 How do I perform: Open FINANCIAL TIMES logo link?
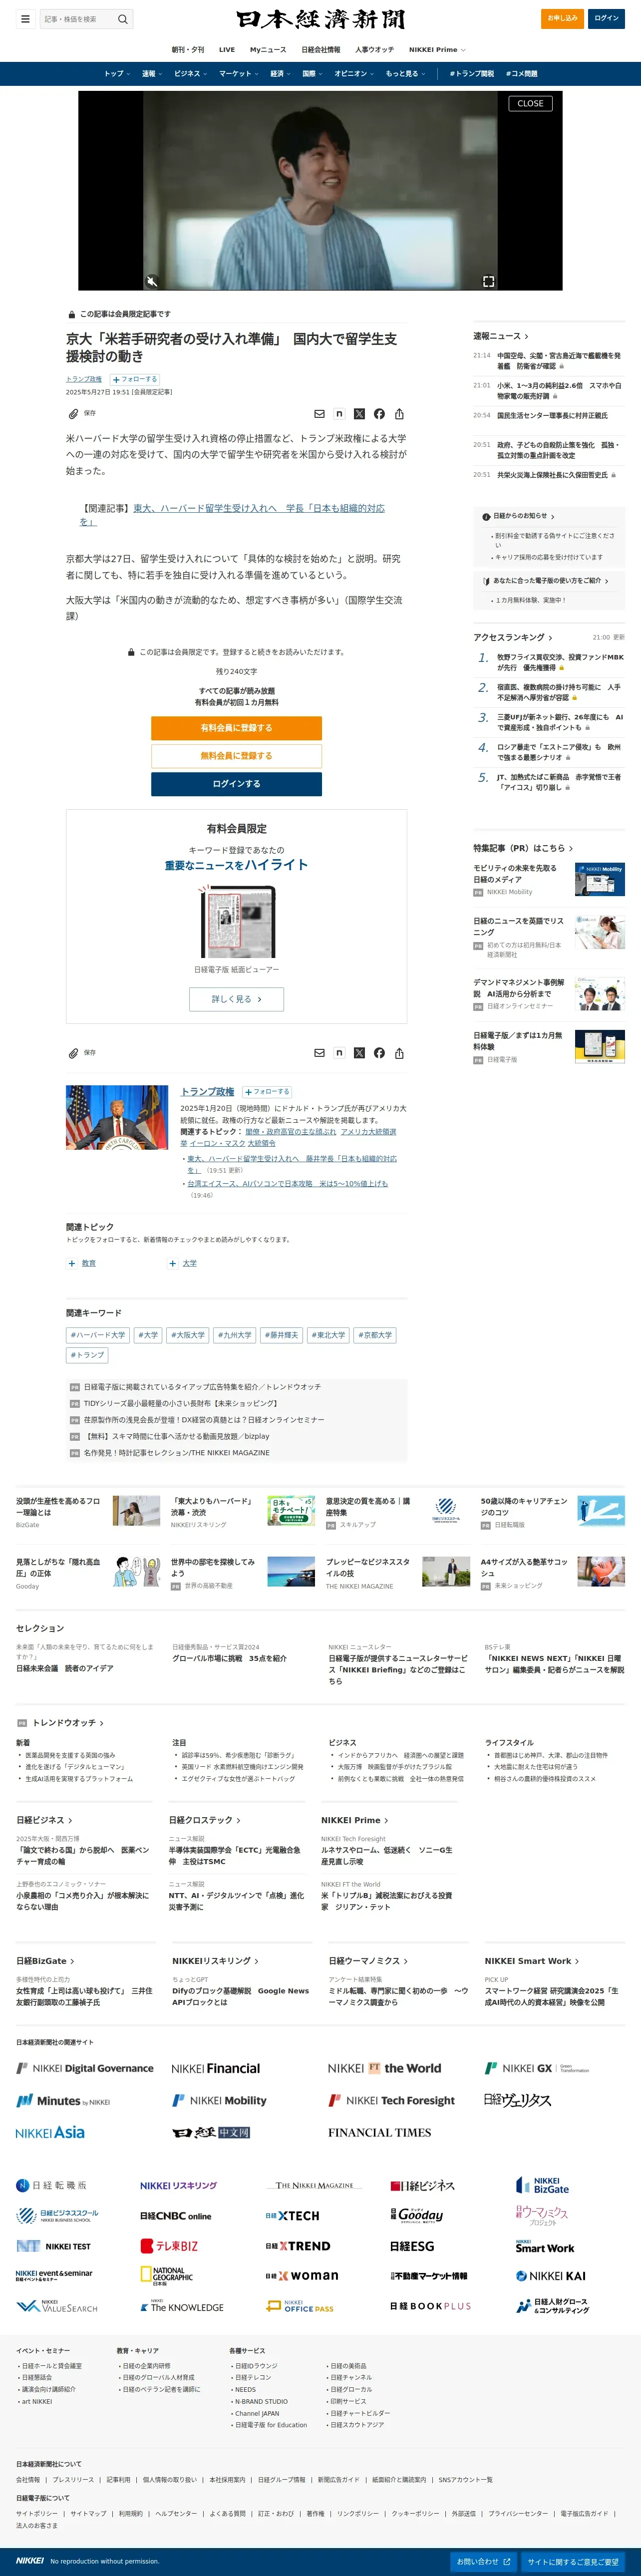[380, 2132]
